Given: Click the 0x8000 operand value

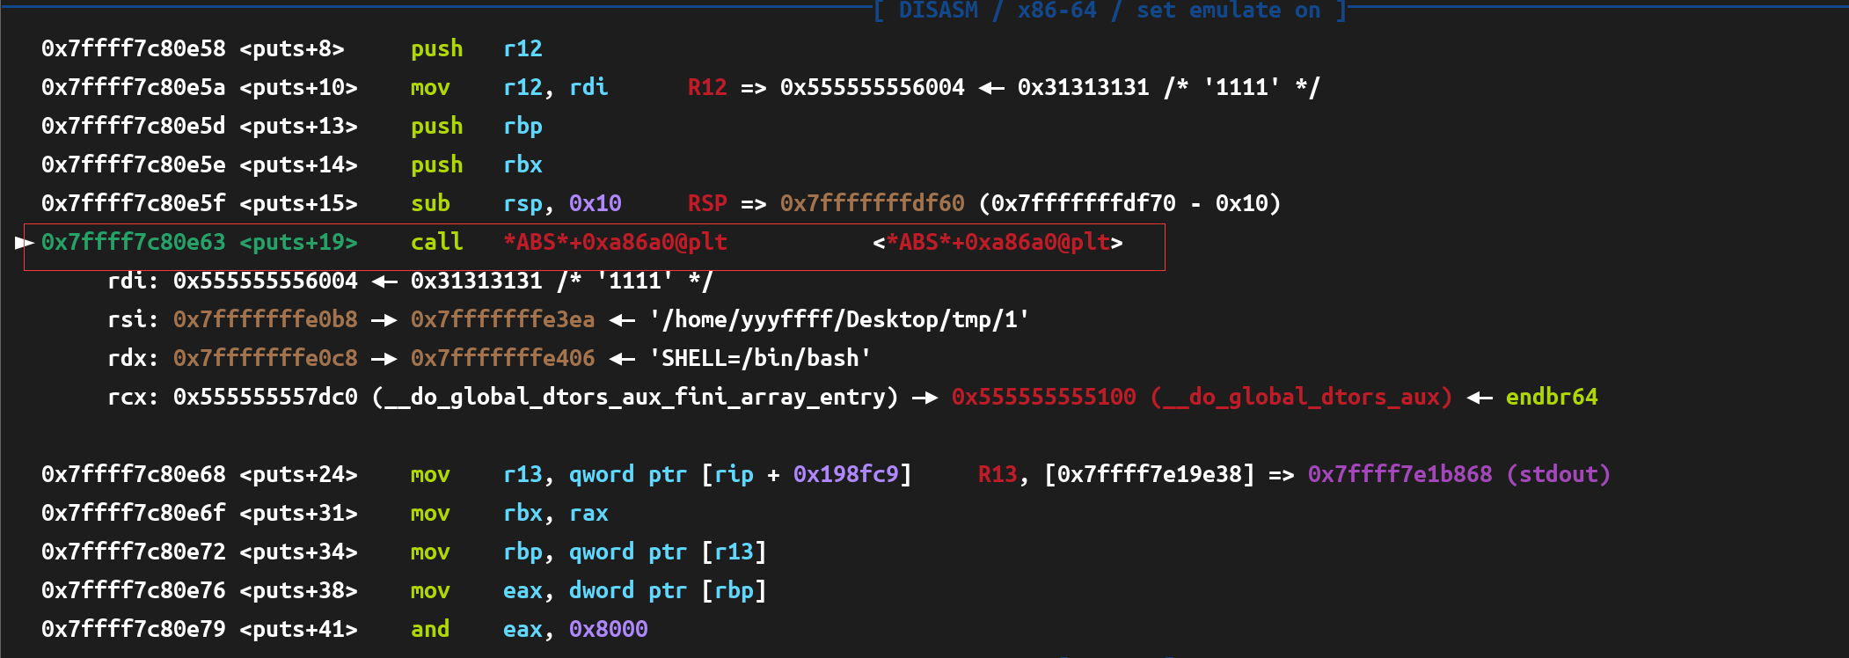Looking at the screenshot, I should click(608, 629).
